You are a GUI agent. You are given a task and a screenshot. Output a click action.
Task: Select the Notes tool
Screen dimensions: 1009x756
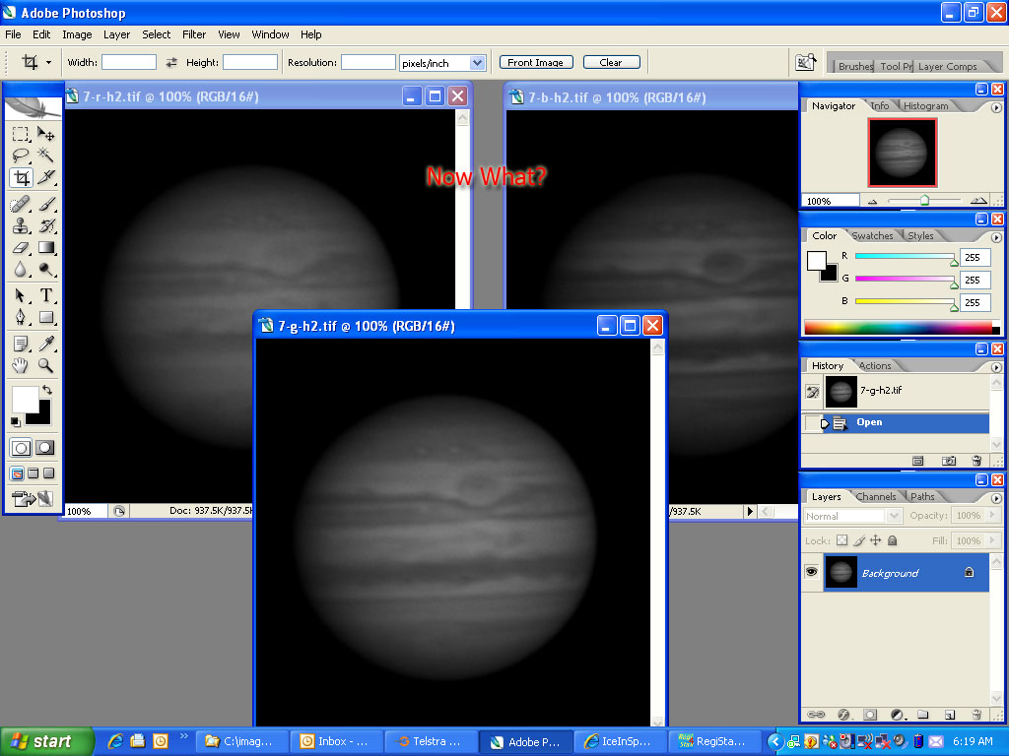21,344
